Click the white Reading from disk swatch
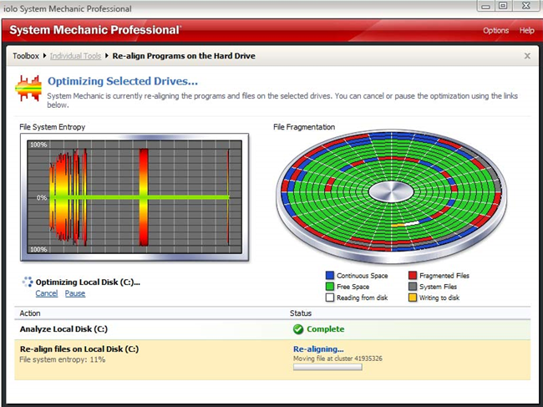The image size is (543, 407). (x=330, y=298)
